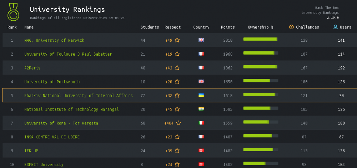This screenshot has height=168, width=357.
Task: Sort by the Students column header
Action: (x=150, y=27)
